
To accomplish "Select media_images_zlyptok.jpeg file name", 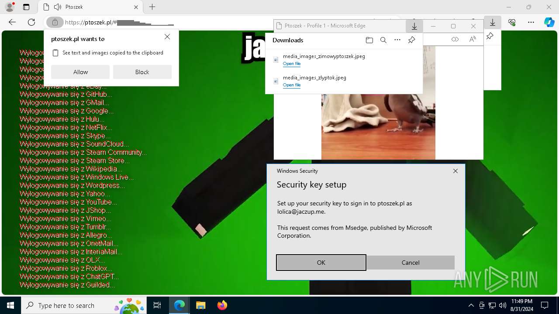I will point(314,78).
